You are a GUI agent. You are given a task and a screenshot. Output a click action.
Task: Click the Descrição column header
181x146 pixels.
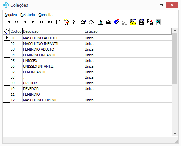53,31
